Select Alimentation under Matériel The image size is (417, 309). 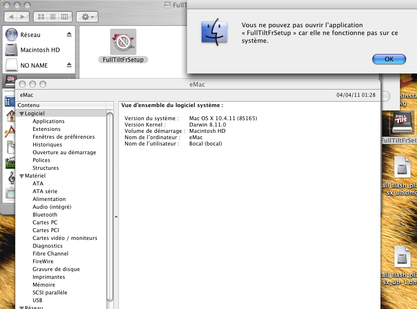click(x=49, y=199)
